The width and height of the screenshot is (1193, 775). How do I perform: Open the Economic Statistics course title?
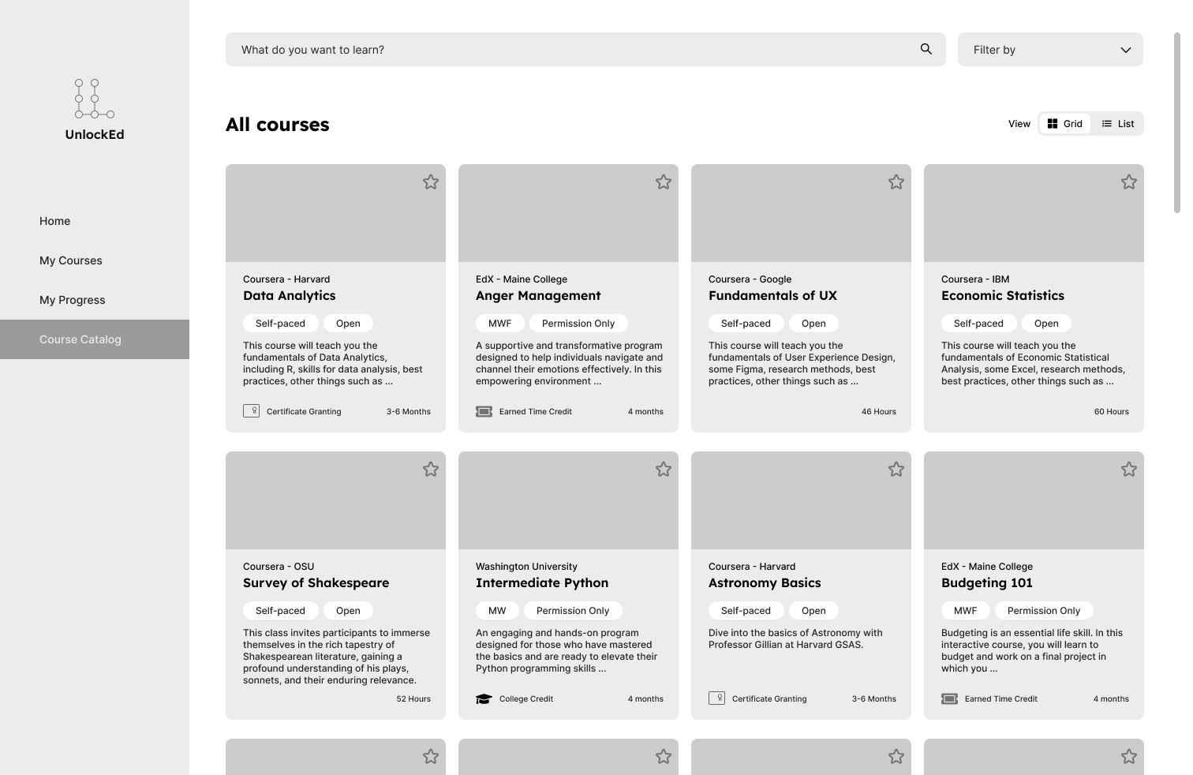[x=1003, y=295]
